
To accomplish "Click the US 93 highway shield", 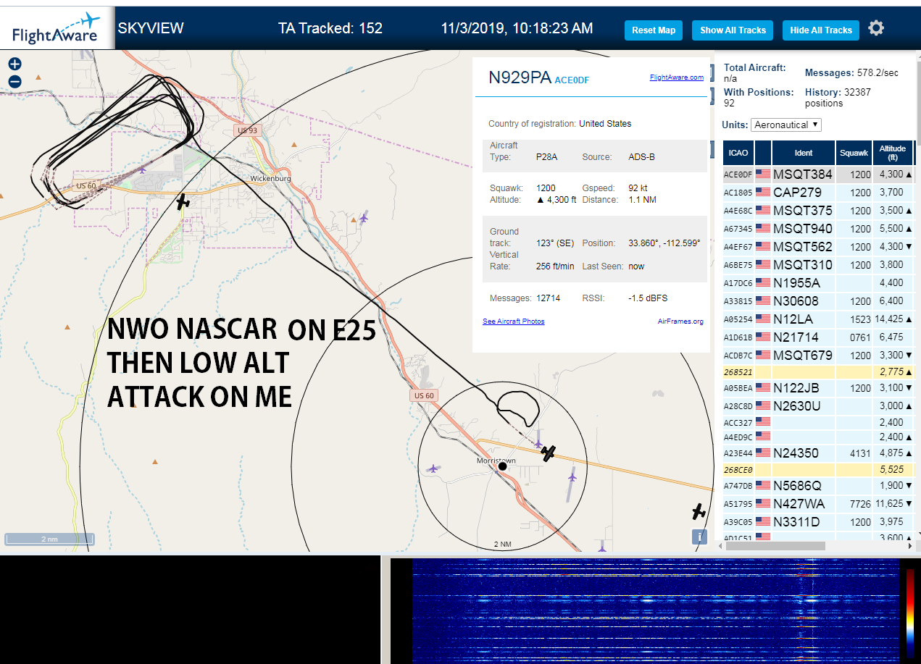I will point(246,130).
